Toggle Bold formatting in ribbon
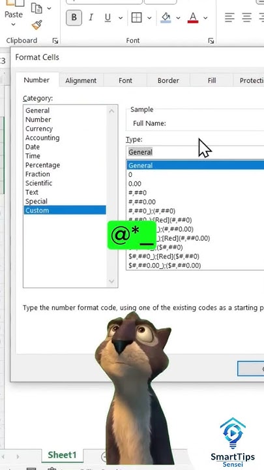The height and width of the screenshot is (470, 264). (x=74, y=18)
